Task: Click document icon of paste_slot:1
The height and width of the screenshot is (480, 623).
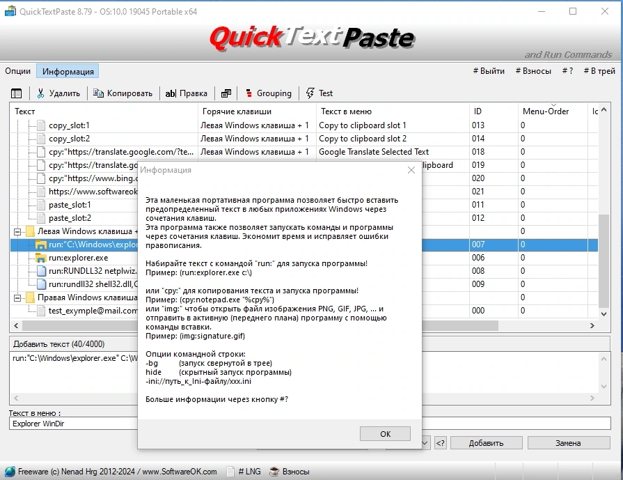Action: (x=41, y=205)
